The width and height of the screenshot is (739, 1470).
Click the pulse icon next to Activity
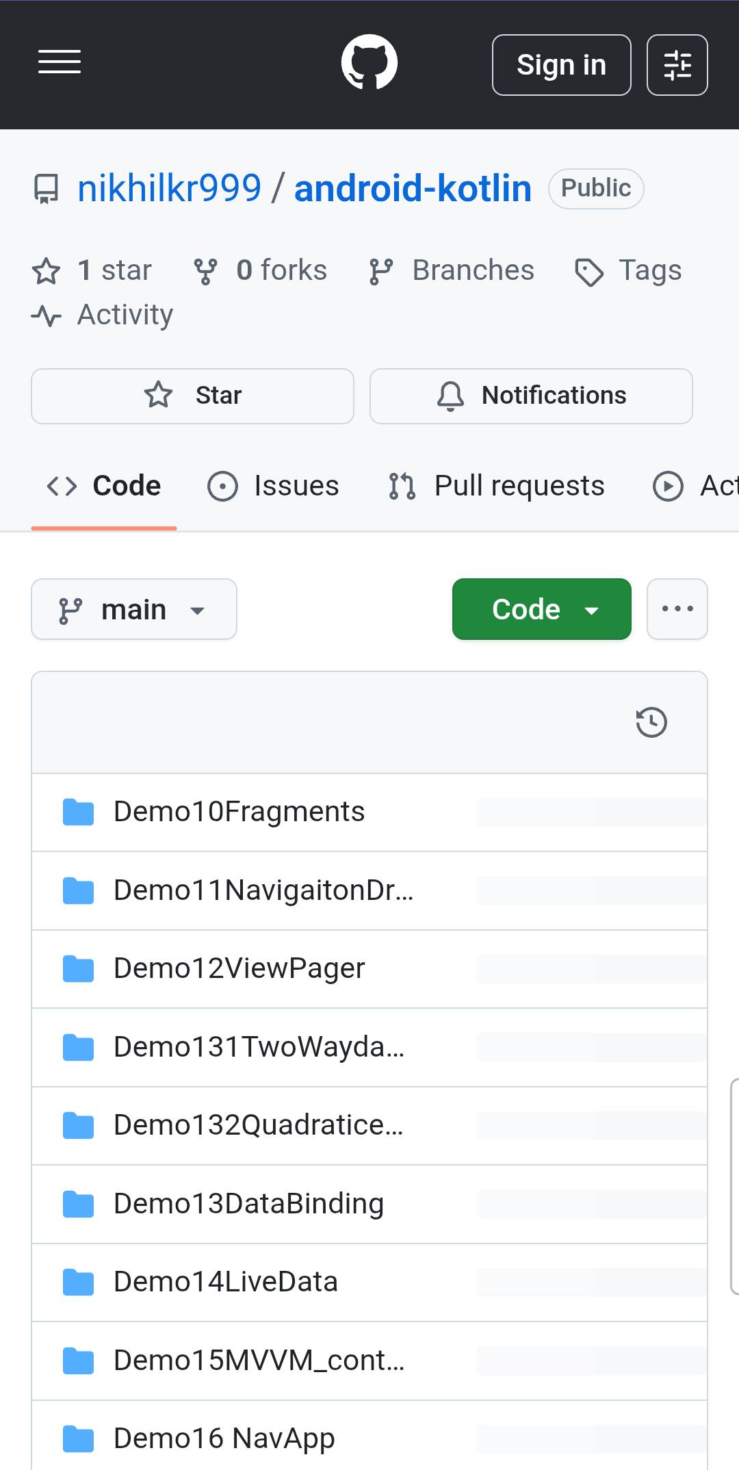(x=47, y=315)
